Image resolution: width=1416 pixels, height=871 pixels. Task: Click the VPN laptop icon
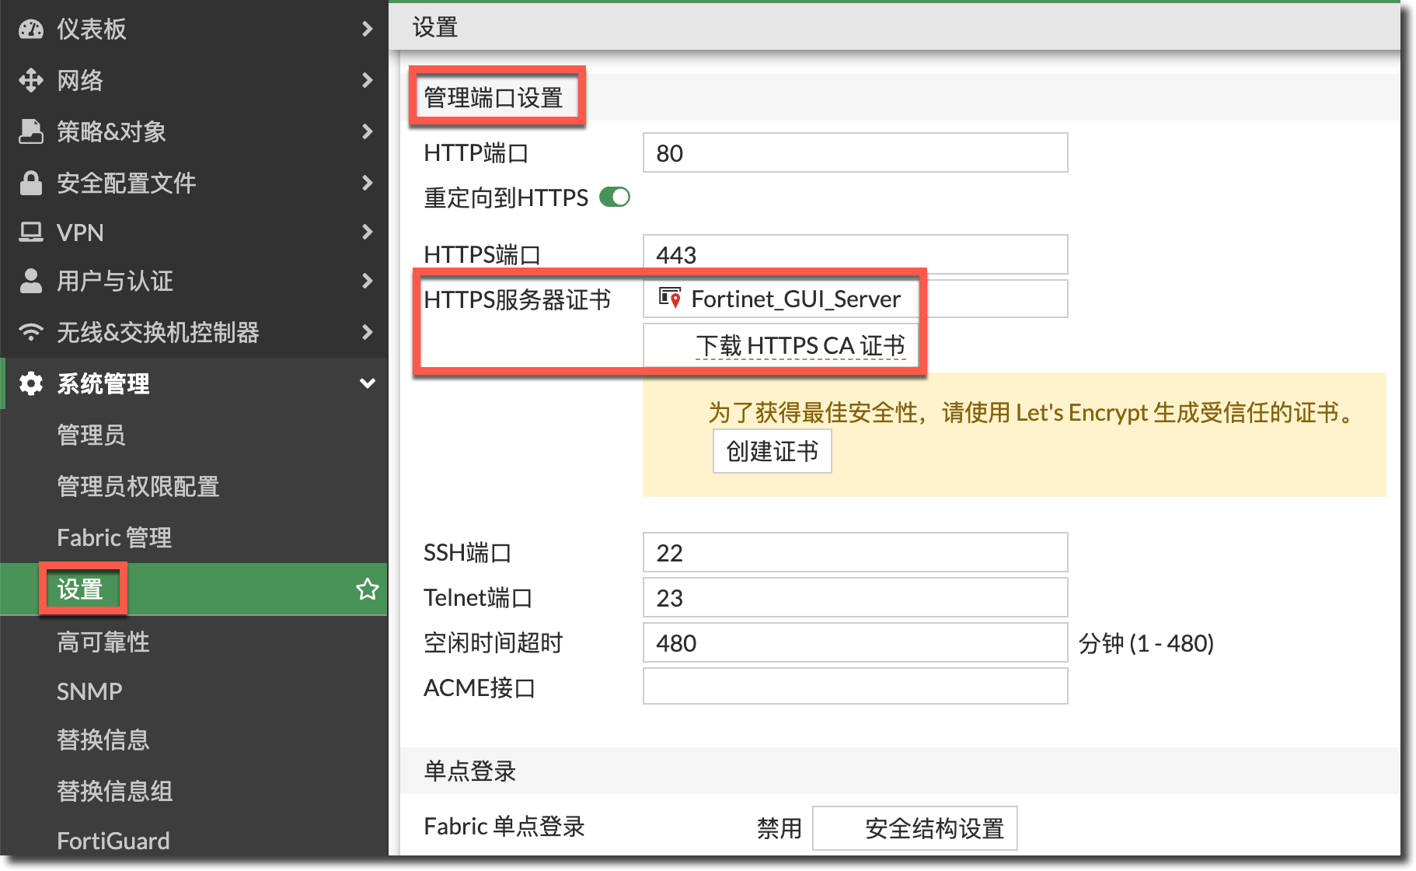(31, 232)
